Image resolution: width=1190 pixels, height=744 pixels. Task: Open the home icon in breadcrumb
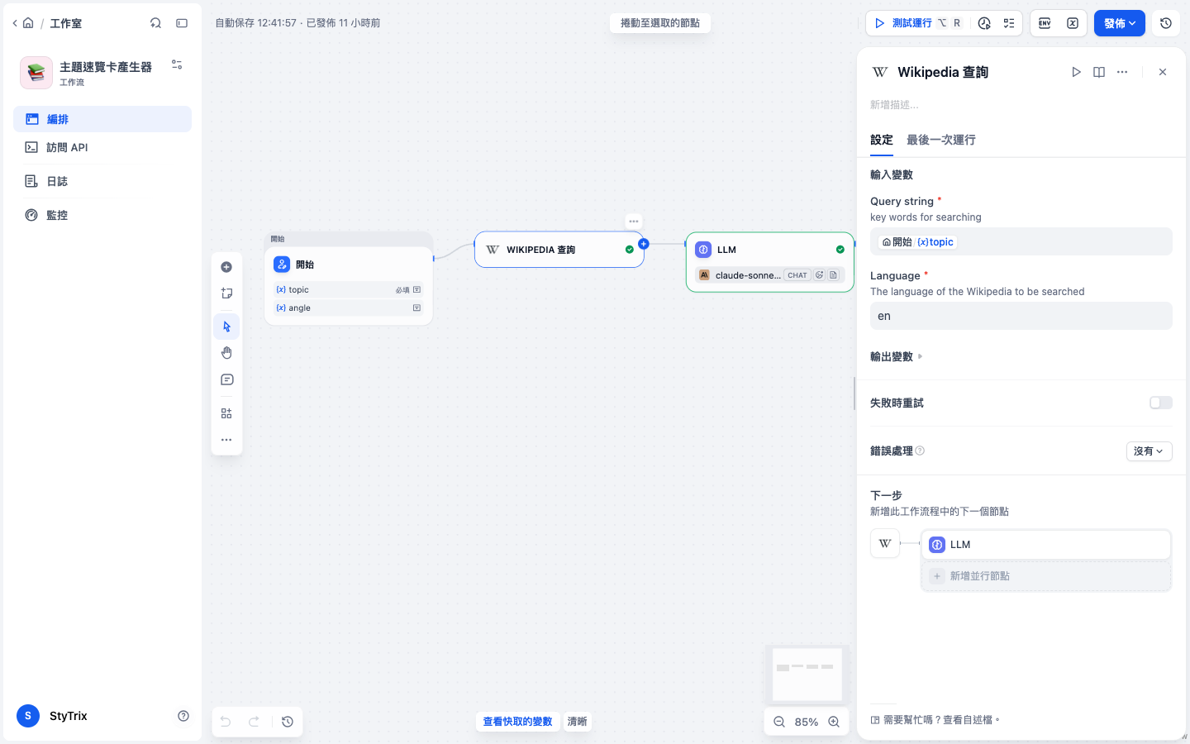tap(28, 23)
